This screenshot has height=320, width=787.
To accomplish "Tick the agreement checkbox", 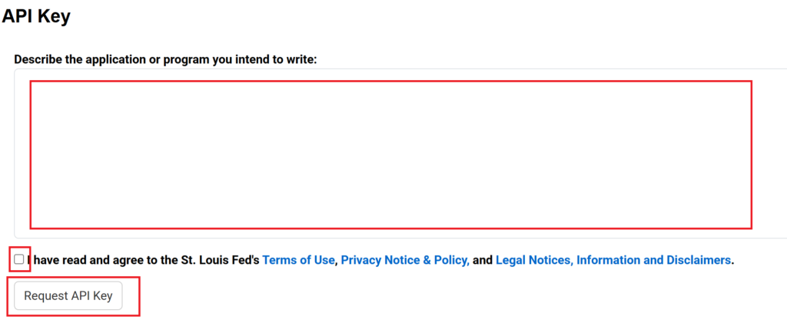I will coord(18,259).
